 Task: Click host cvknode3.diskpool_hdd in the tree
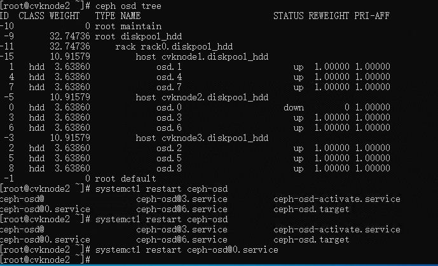pos(202,138)
